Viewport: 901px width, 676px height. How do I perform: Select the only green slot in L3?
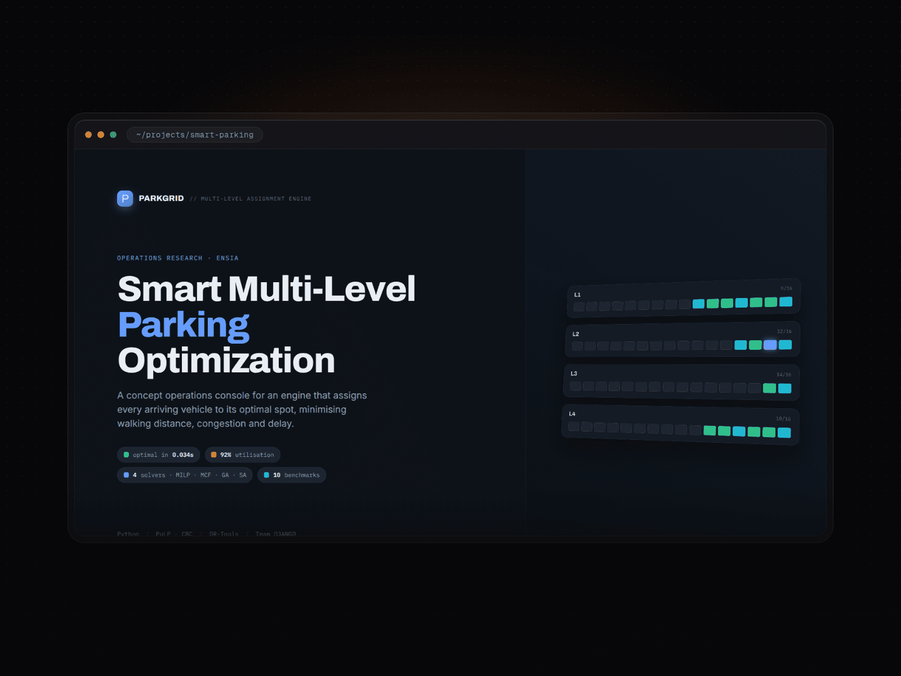click(x=769, y=388)
